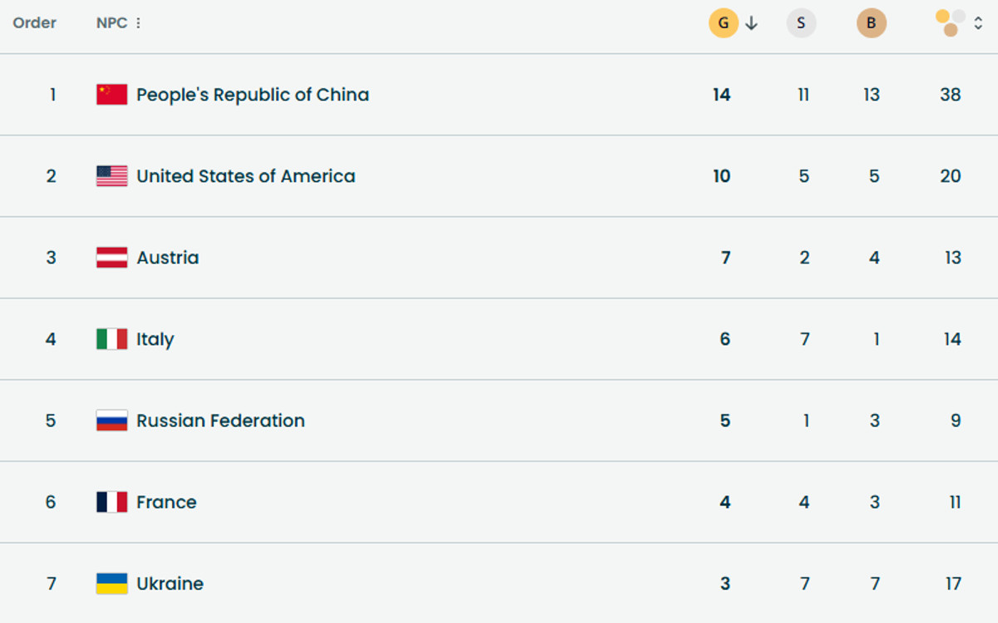998x623 pixels.
Task: Click the Austria flag icon
Action: (x=111, y=258)
